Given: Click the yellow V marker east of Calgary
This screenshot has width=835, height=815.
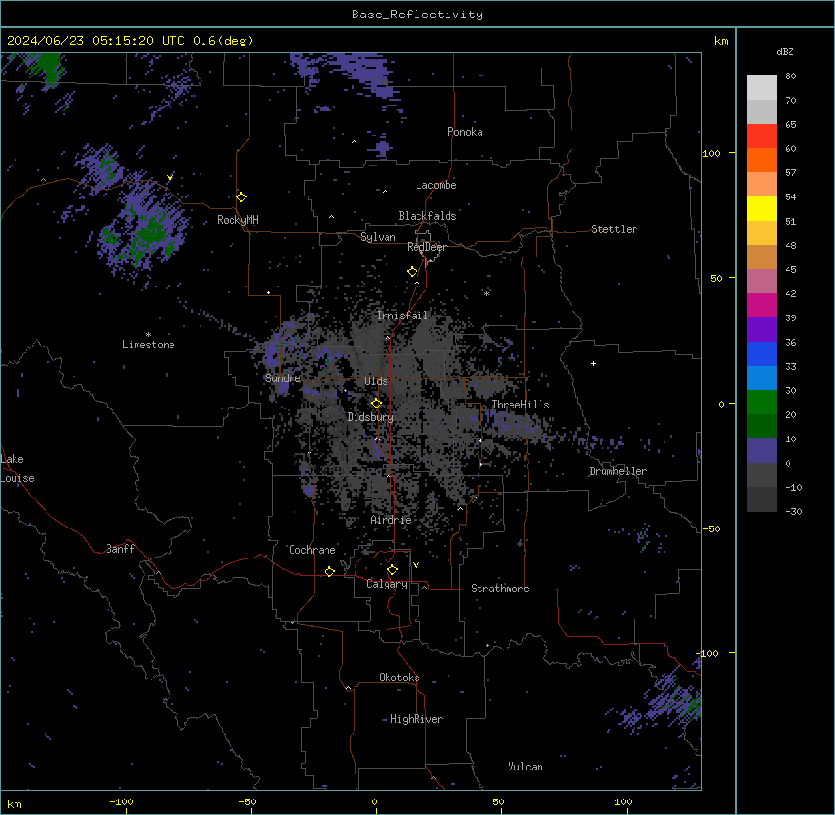Looking at the screenshot, I should coord(416,565).
